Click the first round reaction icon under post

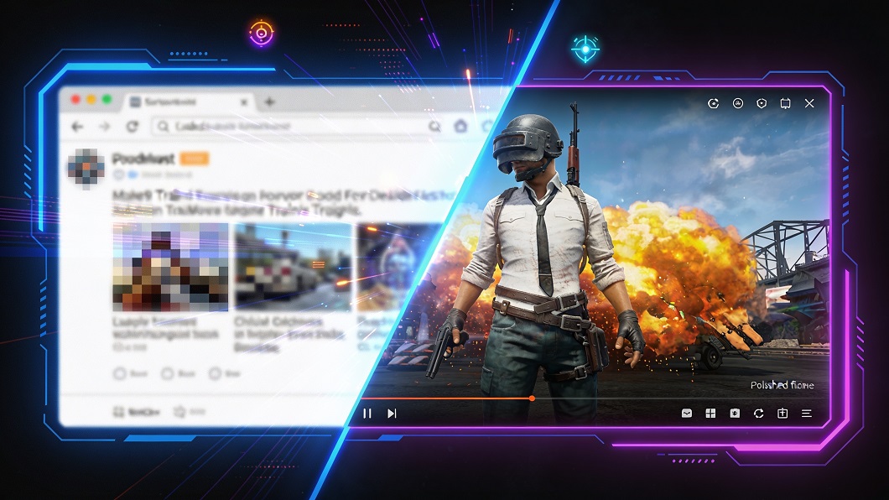click(x=120, y=373)
